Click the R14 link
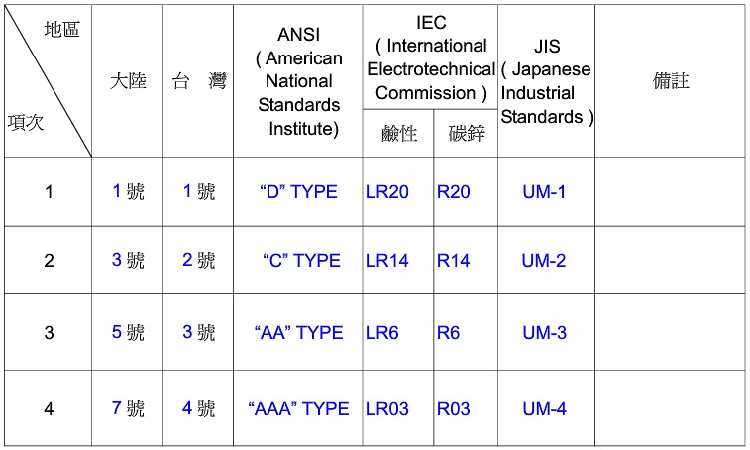The image size is (750, 450). coord(453,261)
